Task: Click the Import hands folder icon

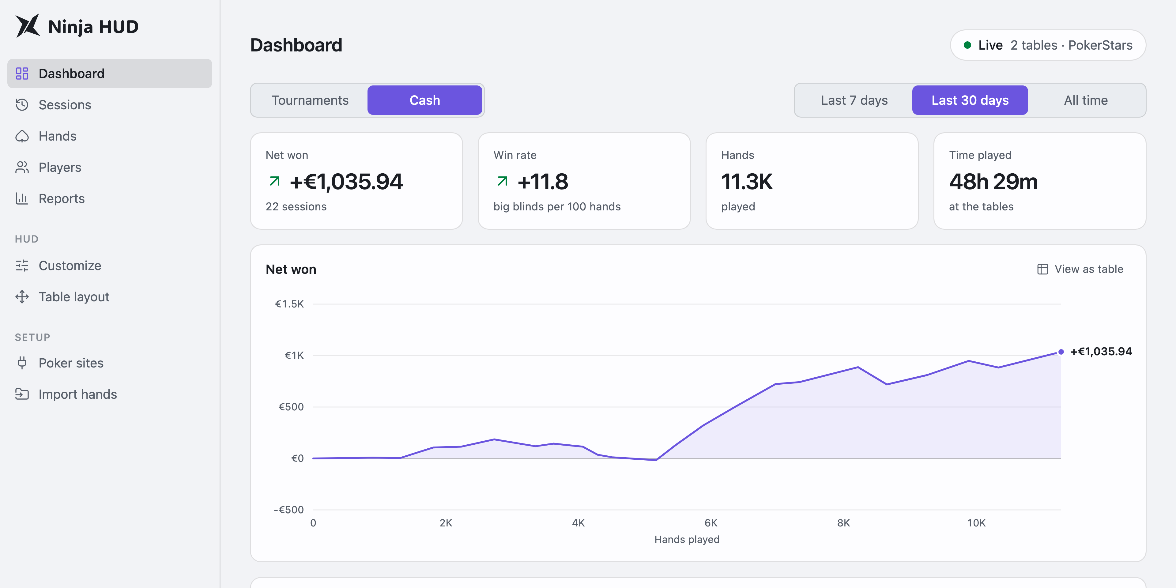Action: click(22, 394)
